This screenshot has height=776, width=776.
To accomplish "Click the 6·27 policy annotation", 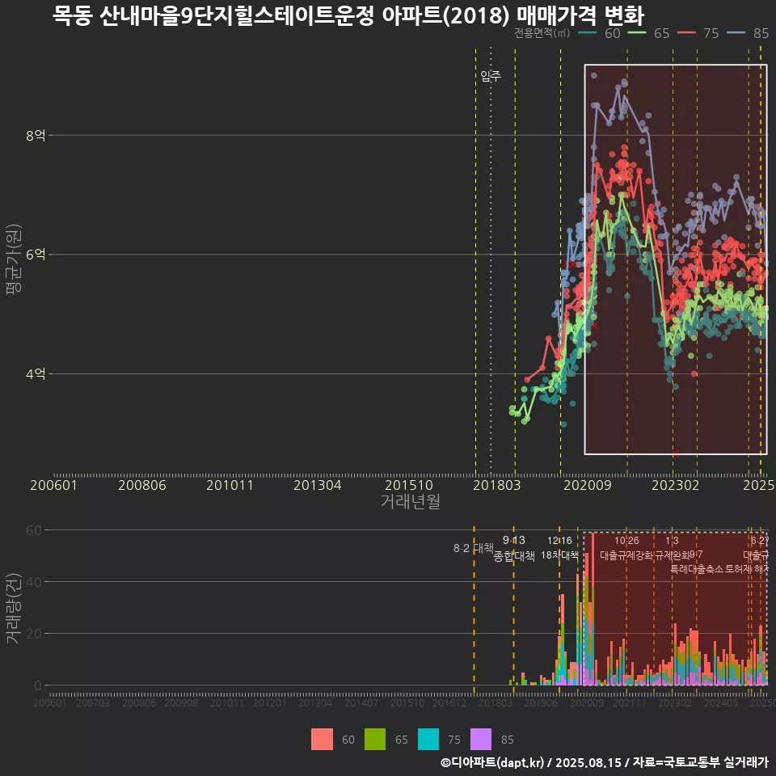I will 760,541.
